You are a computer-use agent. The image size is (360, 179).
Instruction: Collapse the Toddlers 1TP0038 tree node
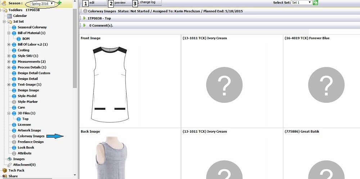(x=1, y=10)
